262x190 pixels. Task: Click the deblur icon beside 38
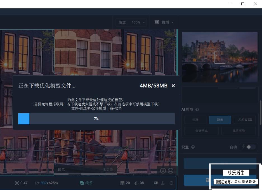pos(136,183)
